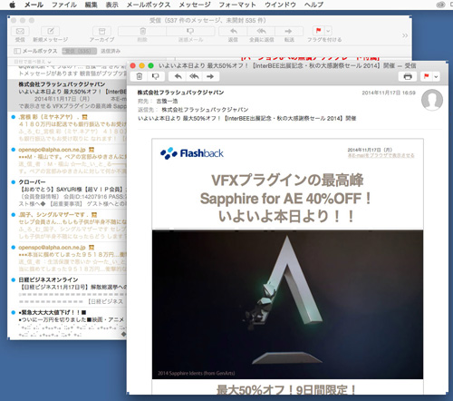Screen dimensions: 453x401
Task: Click the date 2014年11月17日 16:59 in header
Action: 389,93
